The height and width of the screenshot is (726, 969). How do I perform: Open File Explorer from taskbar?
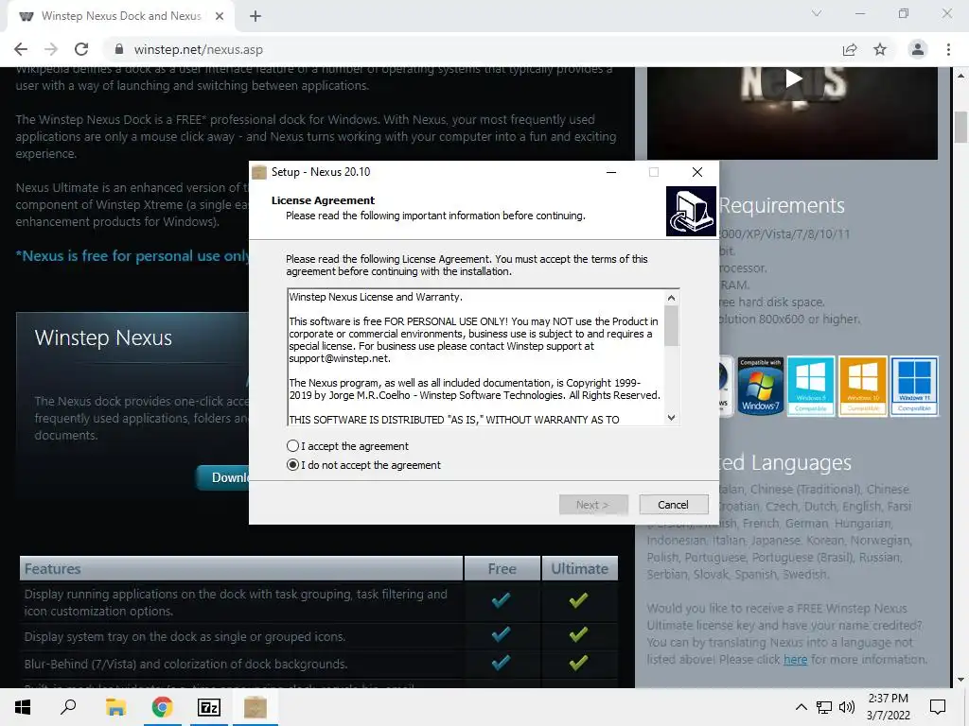(115, 707)
